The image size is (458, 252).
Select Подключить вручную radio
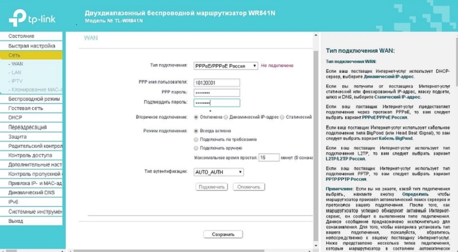pyautogui.click(x=196, y=148)
